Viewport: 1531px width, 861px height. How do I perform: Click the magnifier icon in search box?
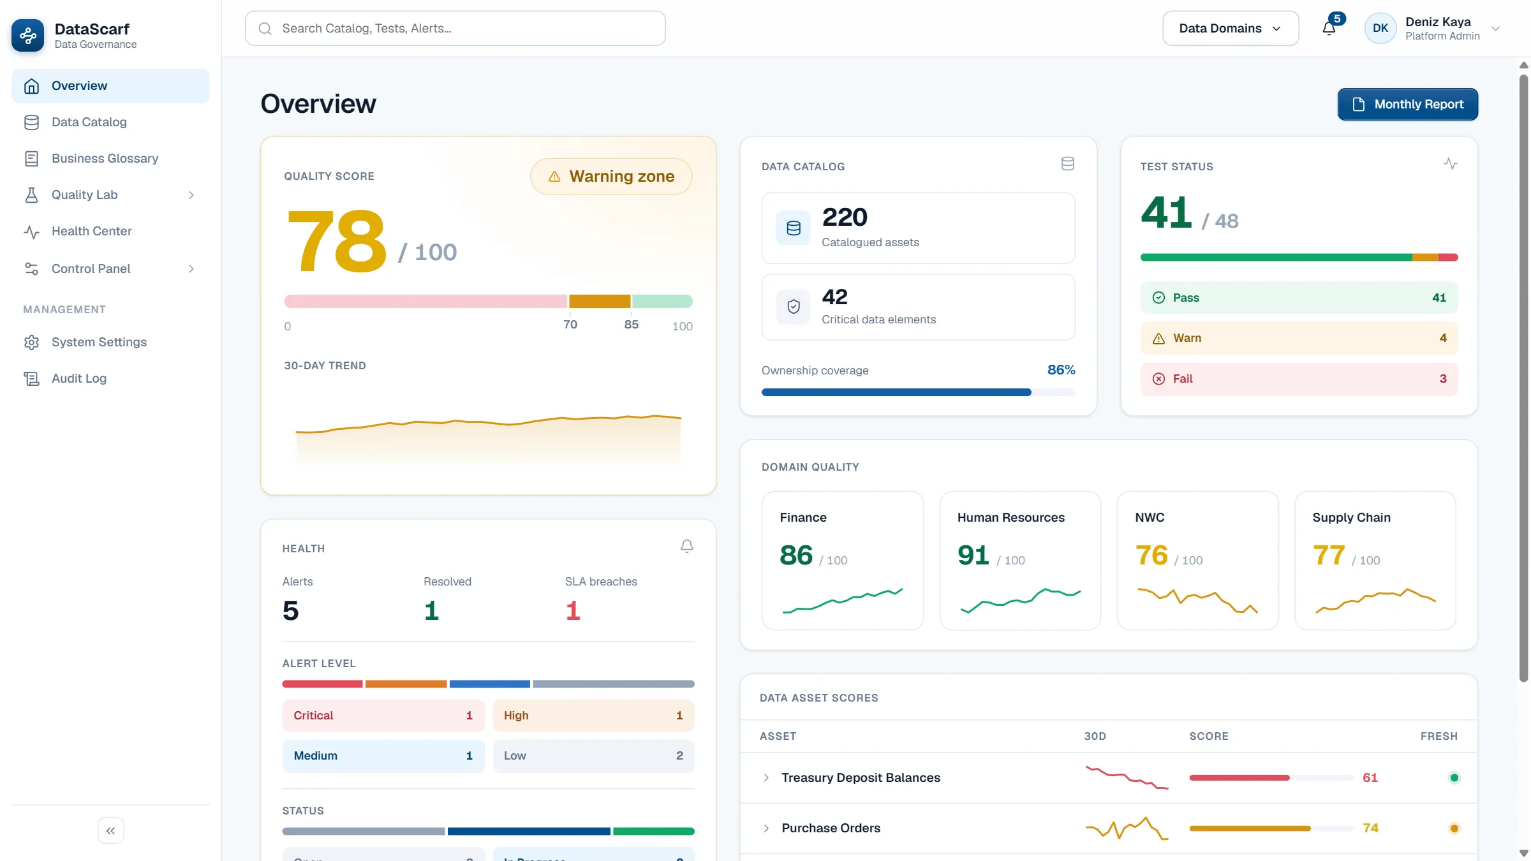click(x=265, y=28)
